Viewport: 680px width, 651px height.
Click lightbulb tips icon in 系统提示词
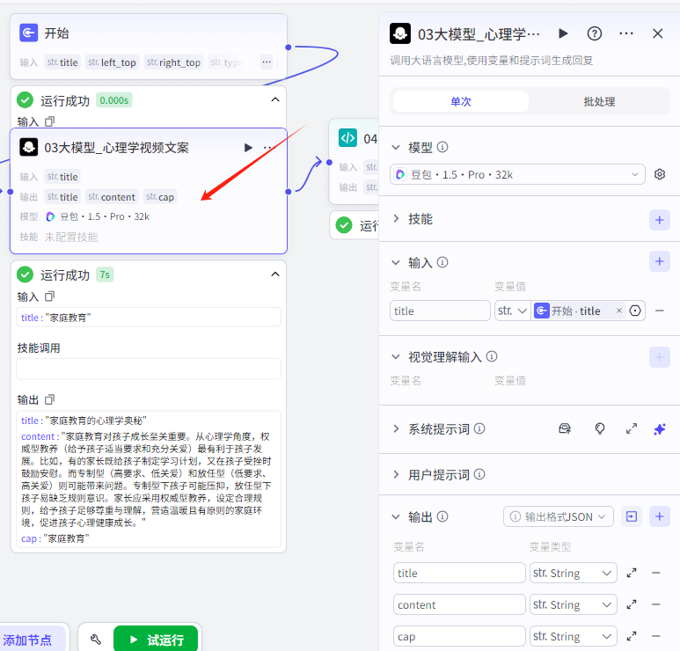point(600,429)
